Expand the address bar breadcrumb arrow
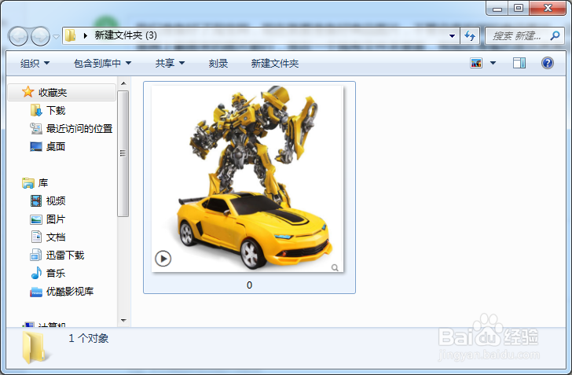572x375 pixels. (x=86, y=35)
